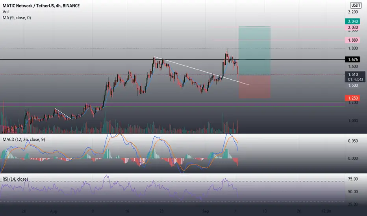Screen dimensions: 367x216
Task: Click the 16 date label on time axis
Action: click(127, 211)
